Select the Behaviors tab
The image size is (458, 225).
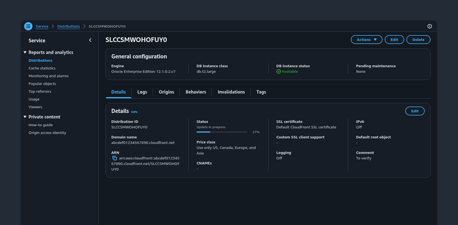coord(196,92)
